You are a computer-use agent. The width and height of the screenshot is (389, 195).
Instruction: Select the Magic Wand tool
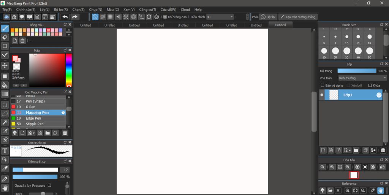[x=5, y=122]
